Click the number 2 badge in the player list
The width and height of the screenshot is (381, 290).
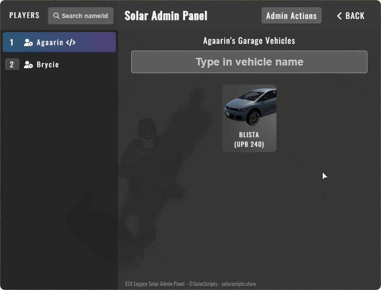pyautogui.click(x=12, y=65)
